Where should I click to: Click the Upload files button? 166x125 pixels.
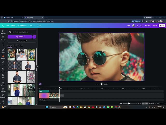pyautogui.click(x=20, y=37)
